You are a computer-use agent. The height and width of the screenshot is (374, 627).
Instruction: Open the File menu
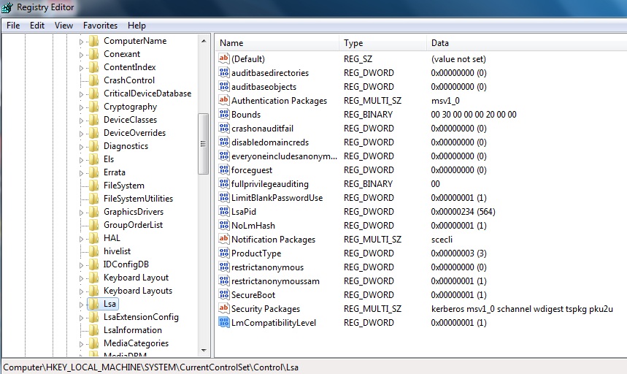[13, 26]
